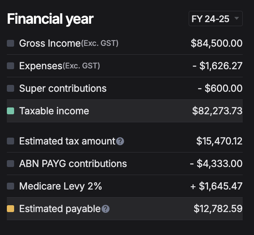254x235 pixels.
Task: Click the help icon next to Estimated payable
Action: tap(106, 209)
